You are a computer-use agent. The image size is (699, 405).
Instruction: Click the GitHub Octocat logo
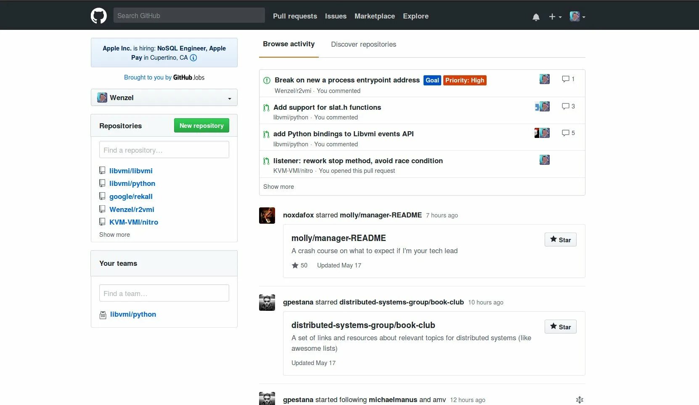pyautogui.click(x=99, y=16)
